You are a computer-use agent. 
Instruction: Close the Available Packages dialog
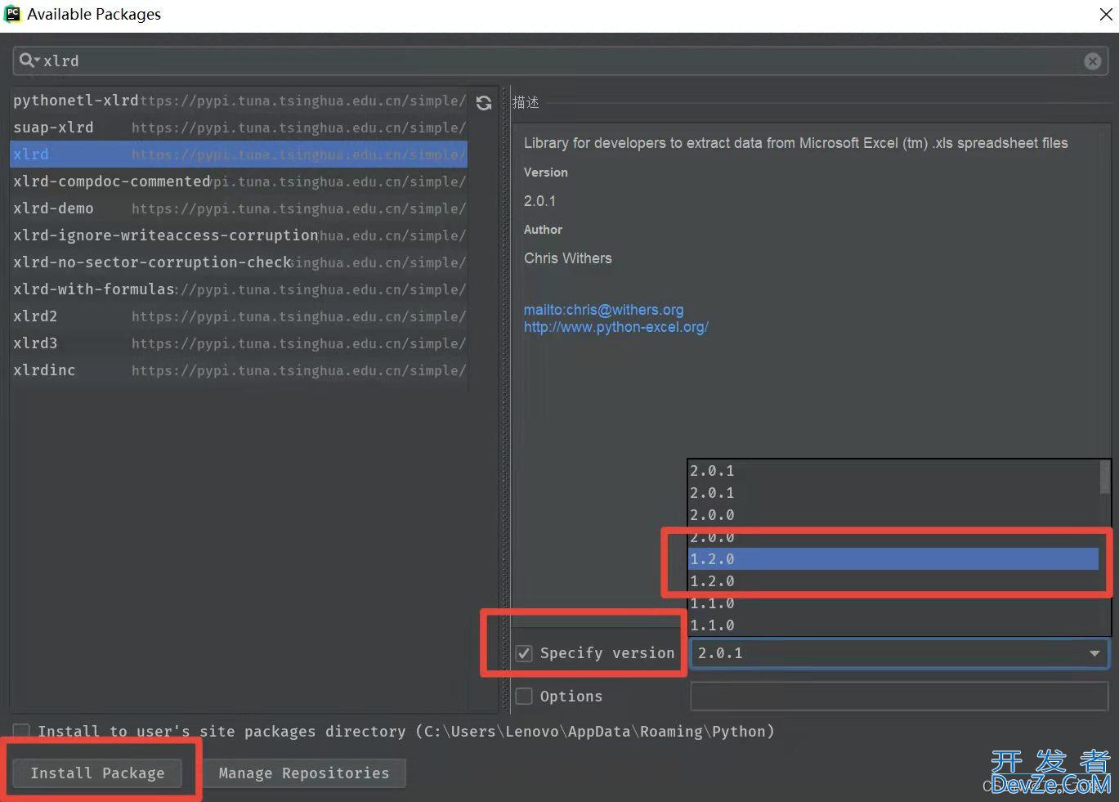tap(1105, 14)
